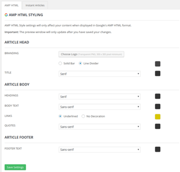Image resolution: width=180 pixels, height=172 pixels.
Task: Change the Body Text color swatch
Action: click(x=158, y=107)
